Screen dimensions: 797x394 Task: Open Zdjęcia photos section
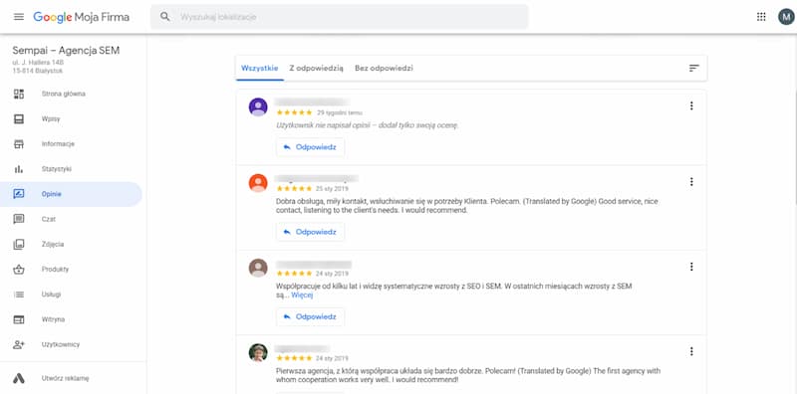pyautogui.click(x=71, y=244)
